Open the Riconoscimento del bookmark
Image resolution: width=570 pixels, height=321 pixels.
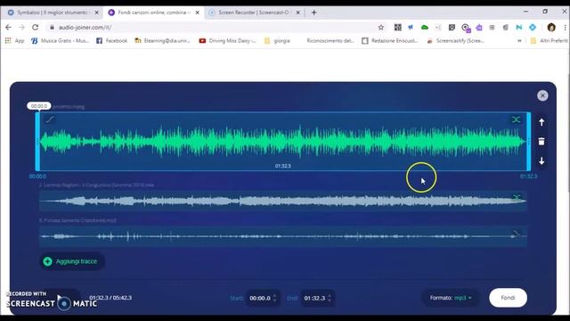click(330, 41)
